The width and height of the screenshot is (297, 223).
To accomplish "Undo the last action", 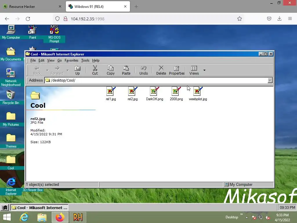I will (x=144, y=70).
